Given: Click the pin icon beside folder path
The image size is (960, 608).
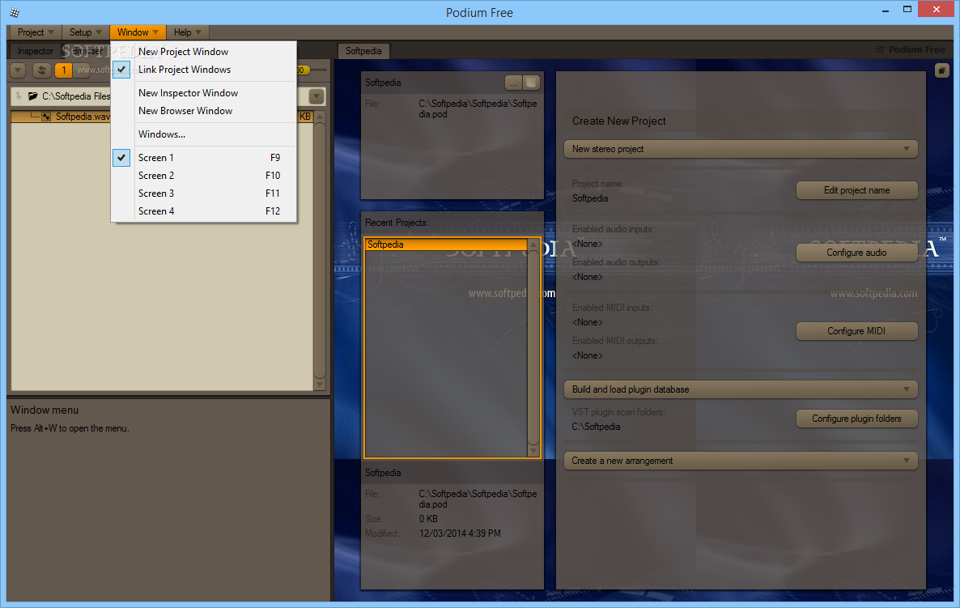Looking at the screenshot, I should click(19, 96).
